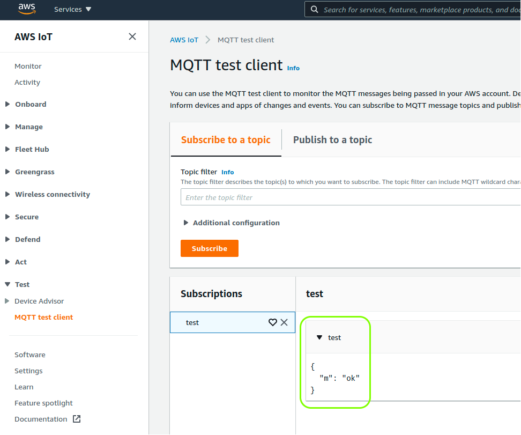
Task: Click Info link next to Topic filter
Action: tap(228, 172)
